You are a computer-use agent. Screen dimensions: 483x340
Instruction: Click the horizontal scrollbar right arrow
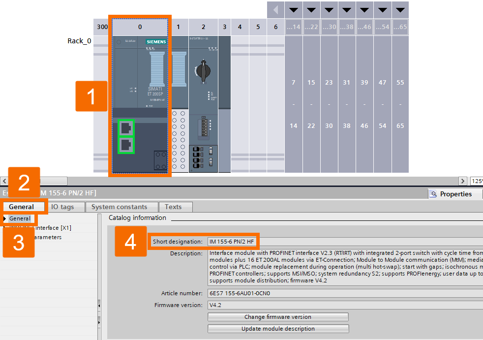(x=462, y=181)
